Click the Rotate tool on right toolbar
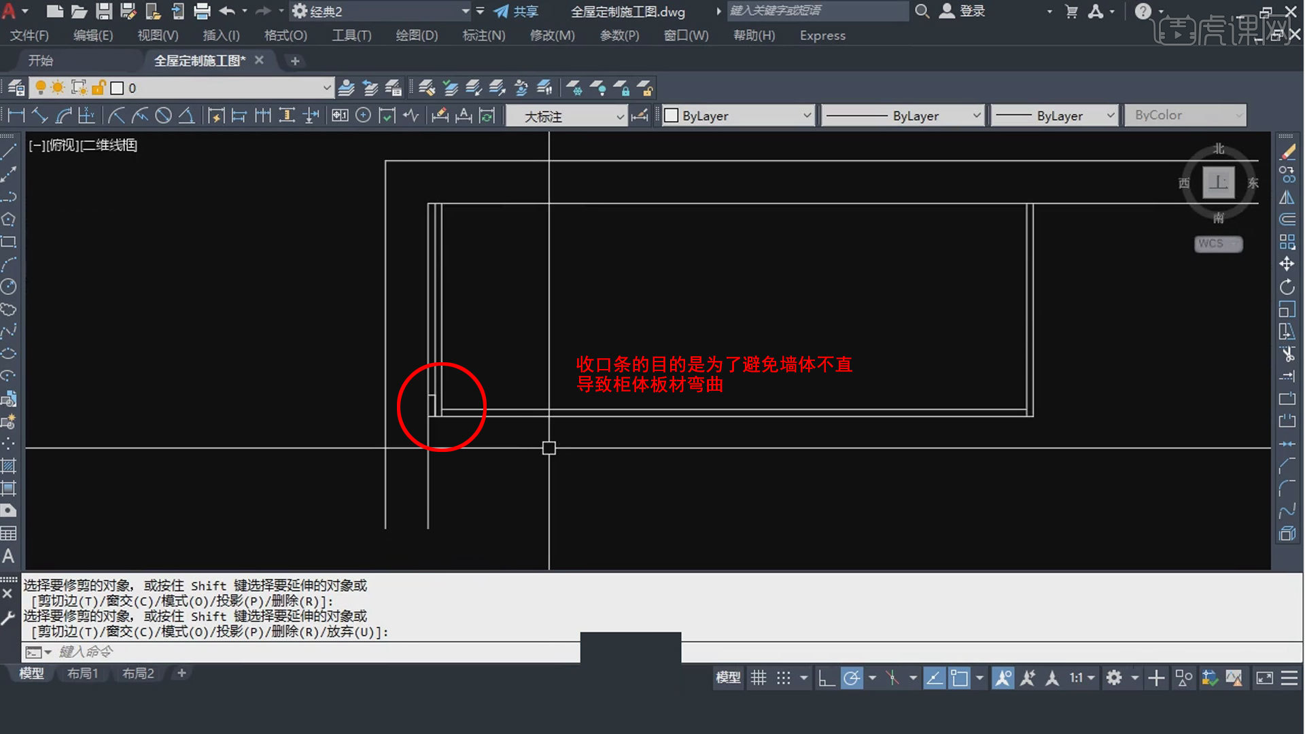 coord(1287,287)
